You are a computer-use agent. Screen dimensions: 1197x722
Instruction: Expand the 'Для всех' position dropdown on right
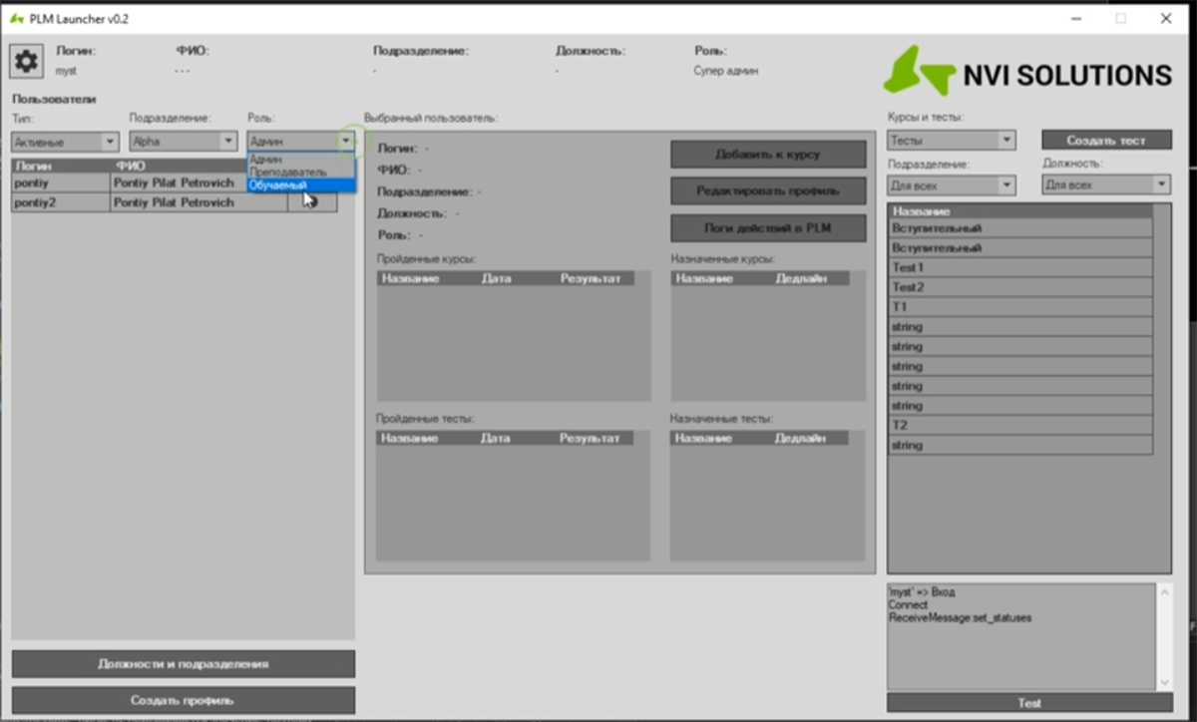(1106, 184)
